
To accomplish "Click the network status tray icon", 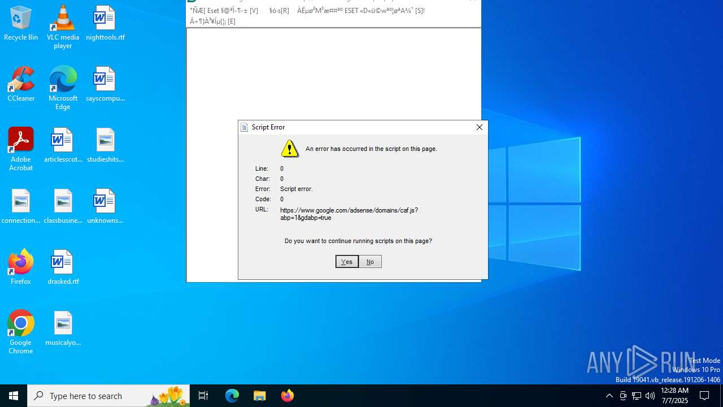I will [x=637, y=396].
